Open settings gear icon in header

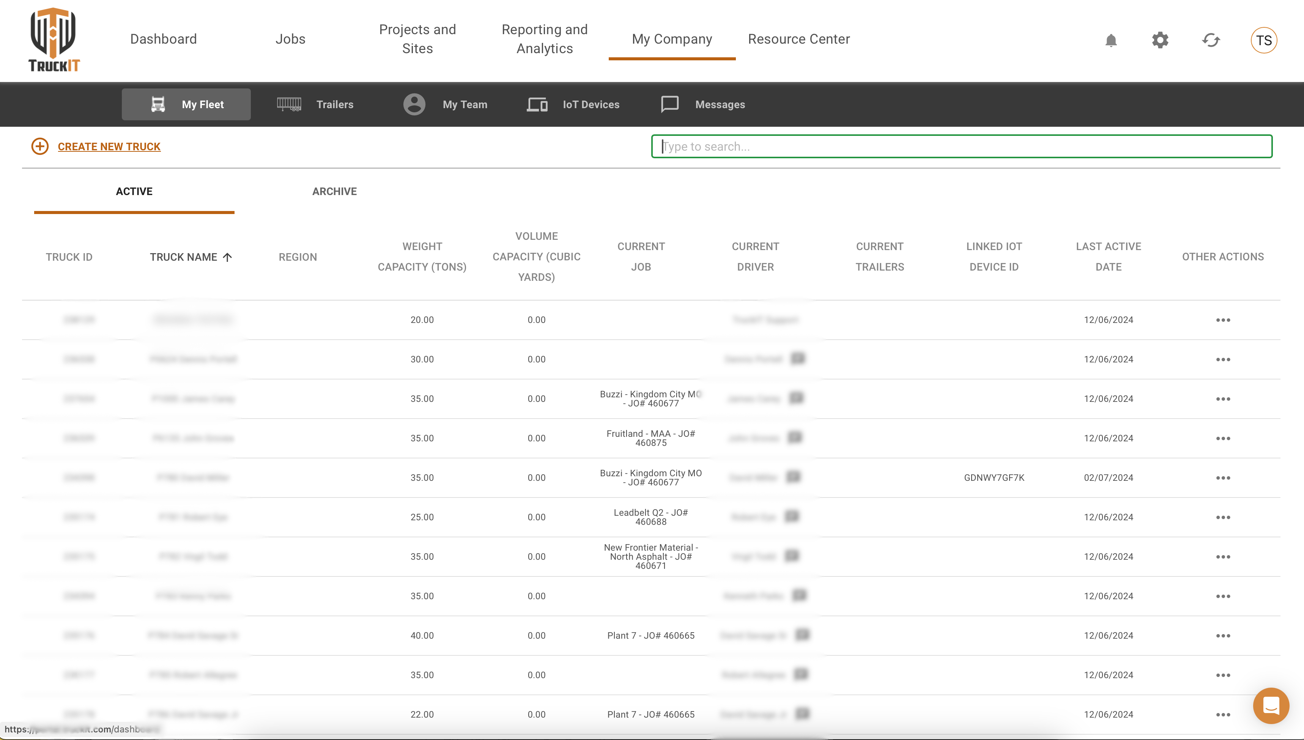pyautogui.click(x=1160, y=40)
